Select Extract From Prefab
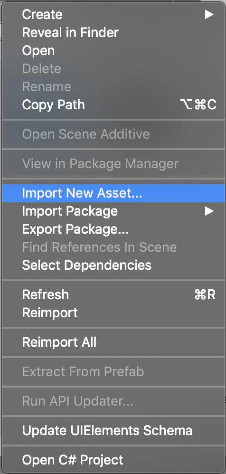Viewport: 226px width, 474px height. pos(113,371)
